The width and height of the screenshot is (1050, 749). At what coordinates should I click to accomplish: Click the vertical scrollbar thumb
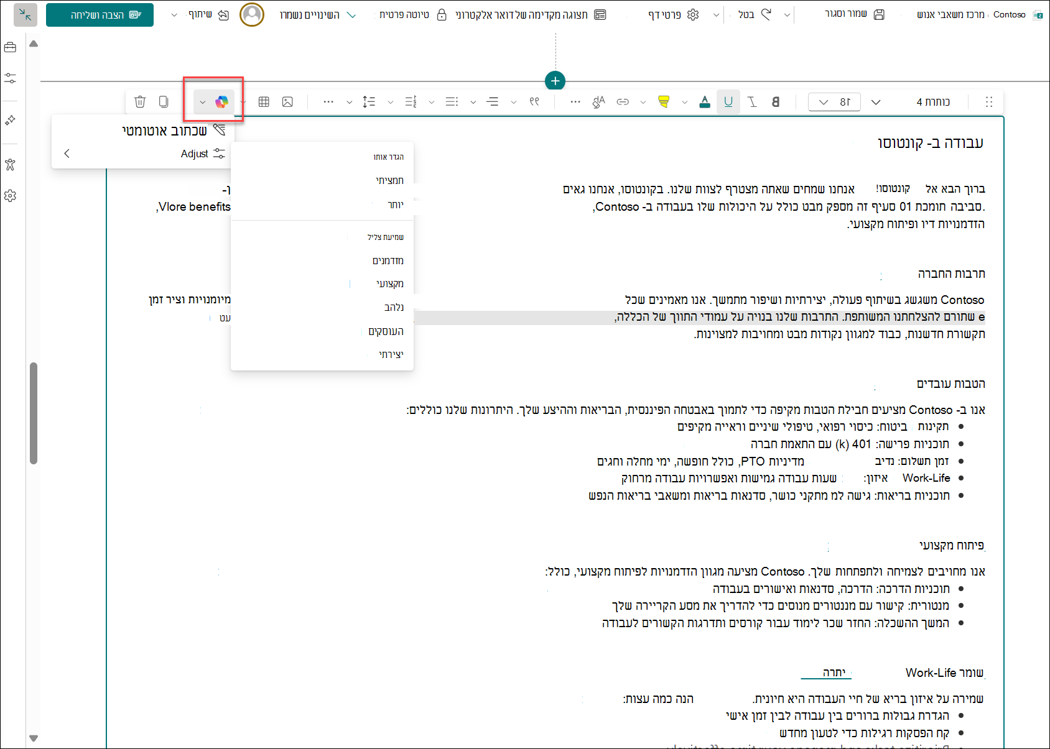click(x=34, y=413)
